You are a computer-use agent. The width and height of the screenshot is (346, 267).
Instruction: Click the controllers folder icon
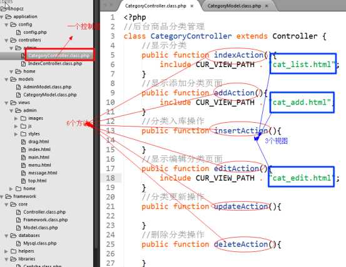[x=14, y=40]
